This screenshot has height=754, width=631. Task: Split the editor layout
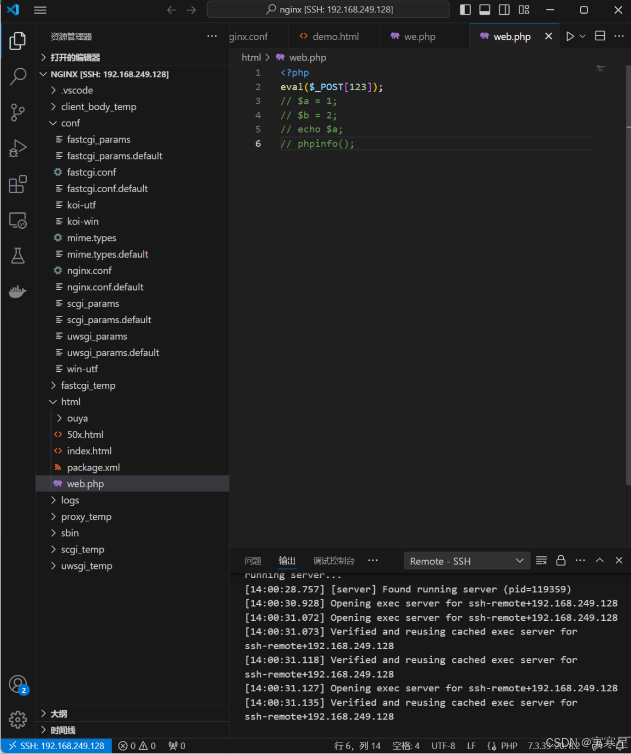pyautogui.click(x=600, y=36)
